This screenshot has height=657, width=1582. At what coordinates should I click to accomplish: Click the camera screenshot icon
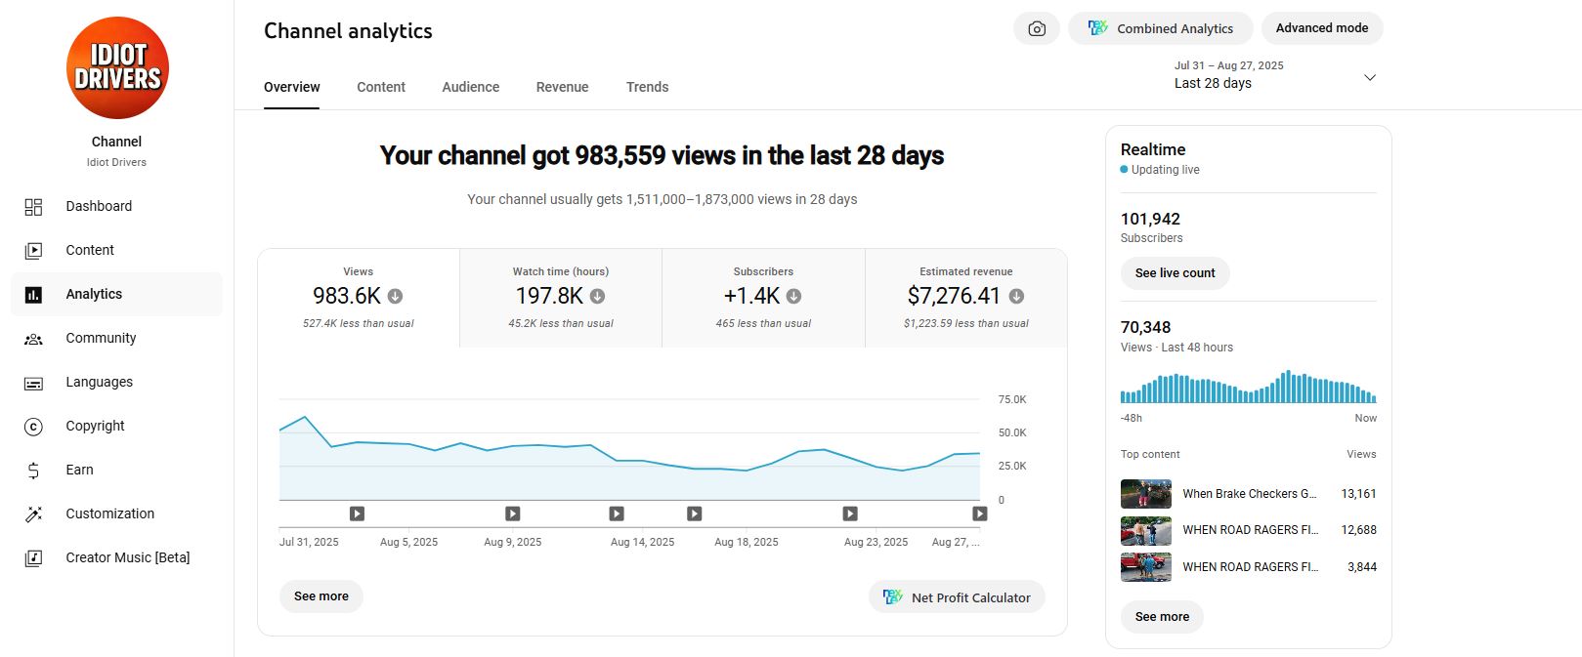coord(1036,29)
